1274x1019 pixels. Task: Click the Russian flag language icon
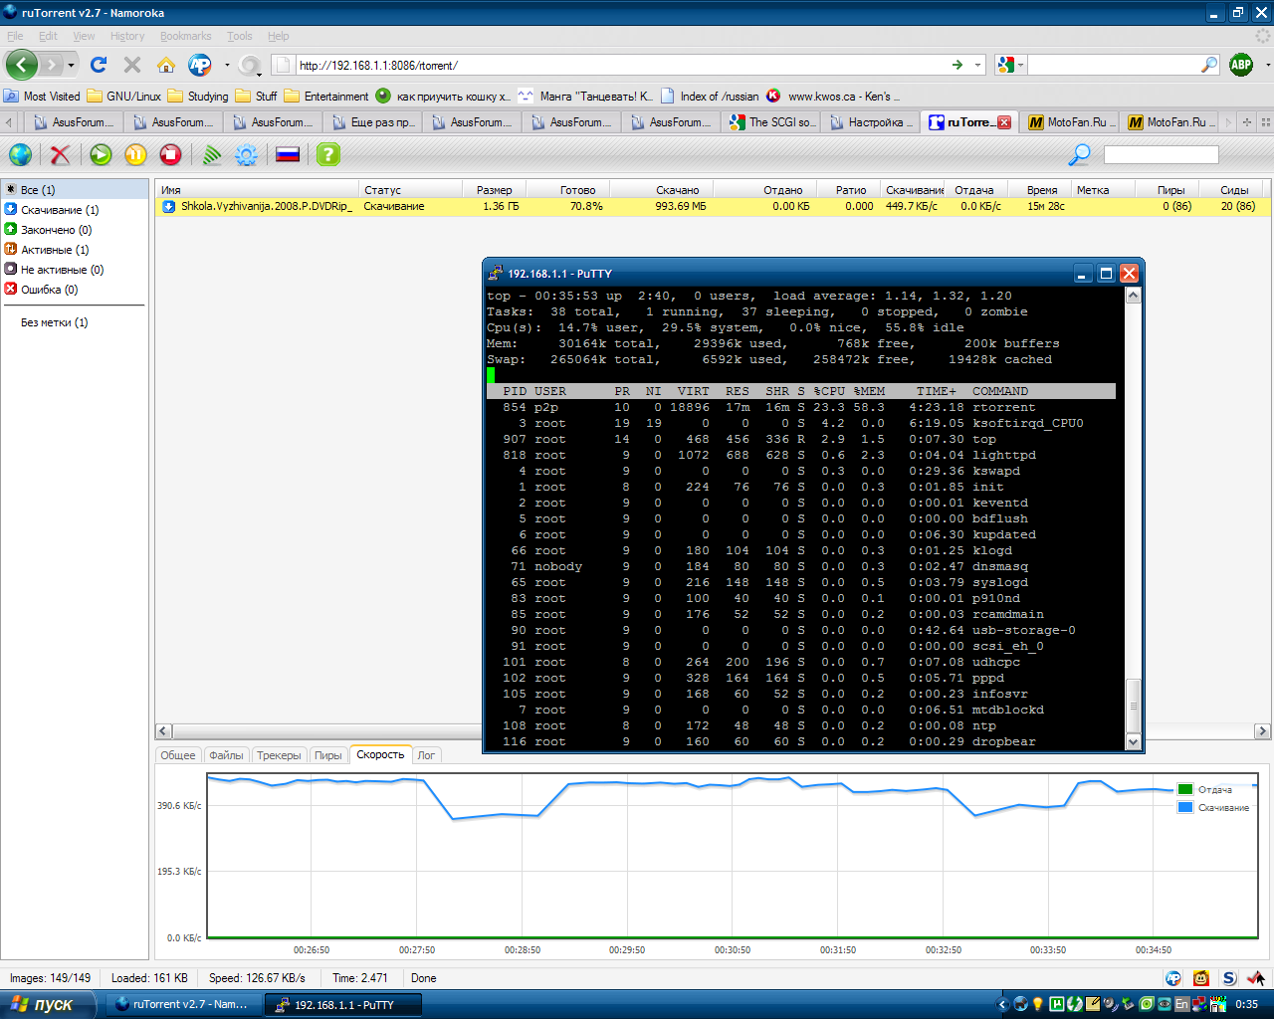(x=288, y=154)
